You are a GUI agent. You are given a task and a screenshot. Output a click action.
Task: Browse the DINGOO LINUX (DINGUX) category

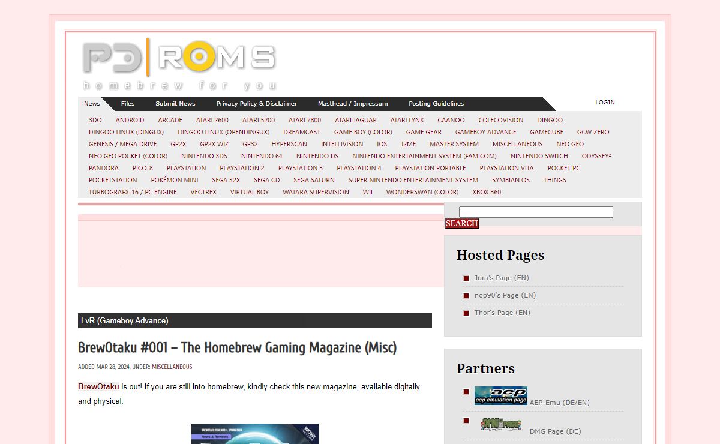pyautogui.click(x=126, y=132)
